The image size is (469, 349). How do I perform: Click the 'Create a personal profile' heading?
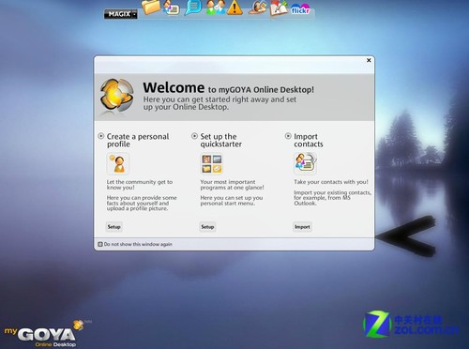click(x=138, y=140)
